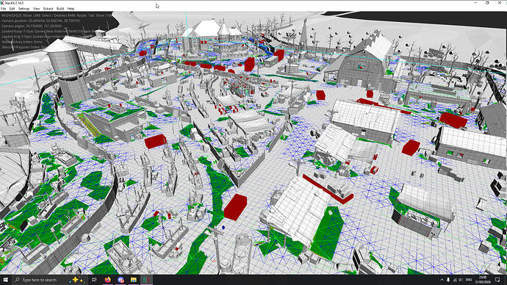Switch the ENG input language

(x=469, y=280)
